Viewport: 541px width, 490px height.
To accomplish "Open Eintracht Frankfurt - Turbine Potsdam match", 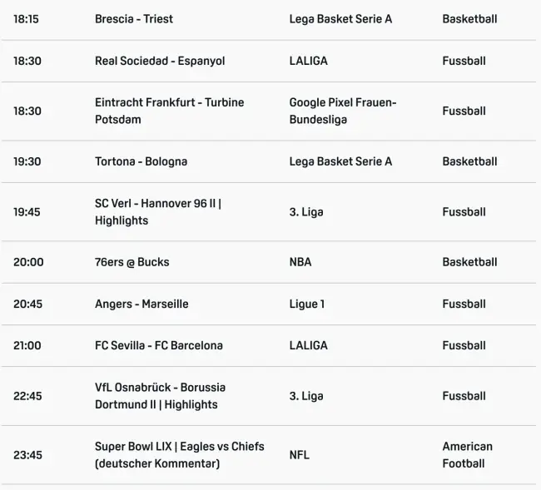I will 169,111.
